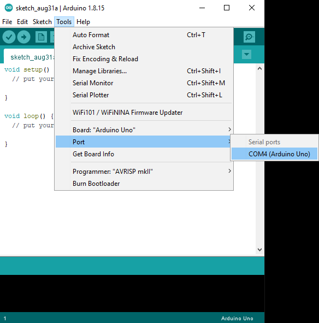Click the Upload arrow icon
Screen dimensions: 319x323
click(x=23, y=37)
